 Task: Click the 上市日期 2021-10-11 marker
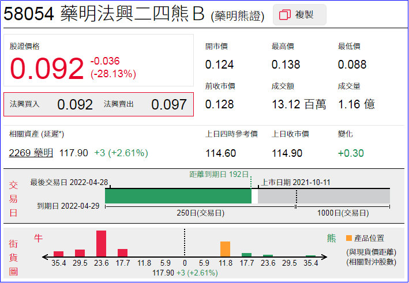pyautogui.click(x=295, y=182)
